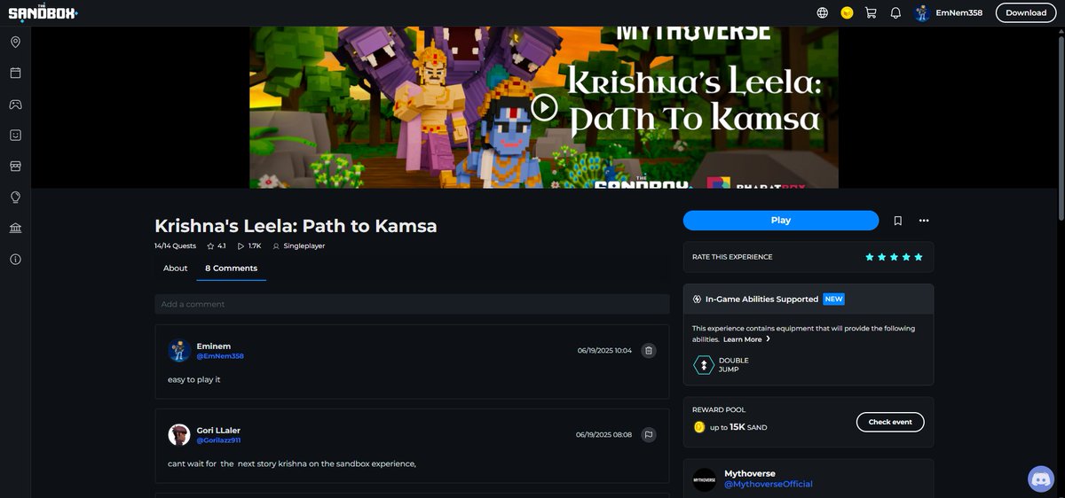Open @Gorilazz911 handle link
This screenshot has height=498, width=1065.
click(218, 440)
